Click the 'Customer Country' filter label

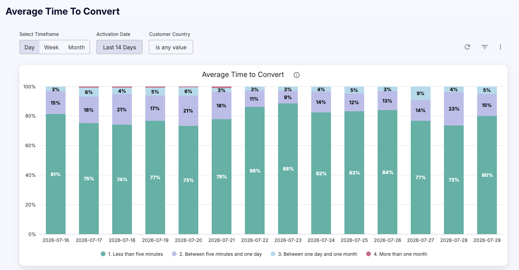click(169, 34)
